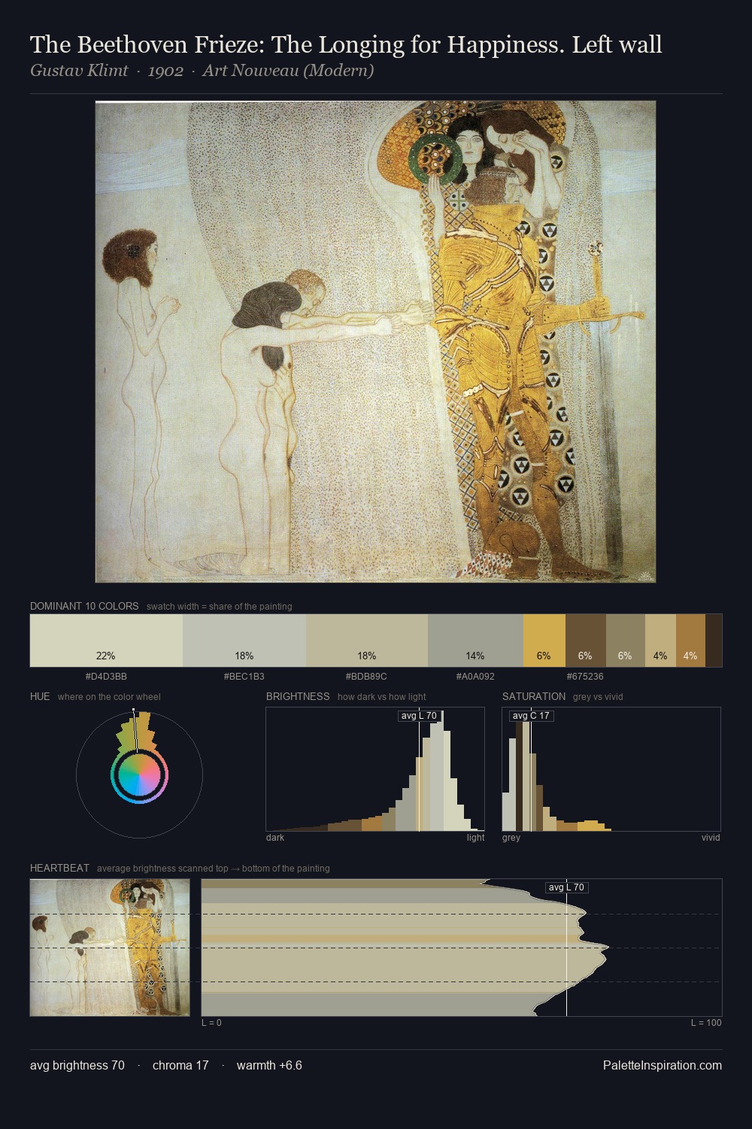Click the 'grey' axis label

[x=511, y=838]
